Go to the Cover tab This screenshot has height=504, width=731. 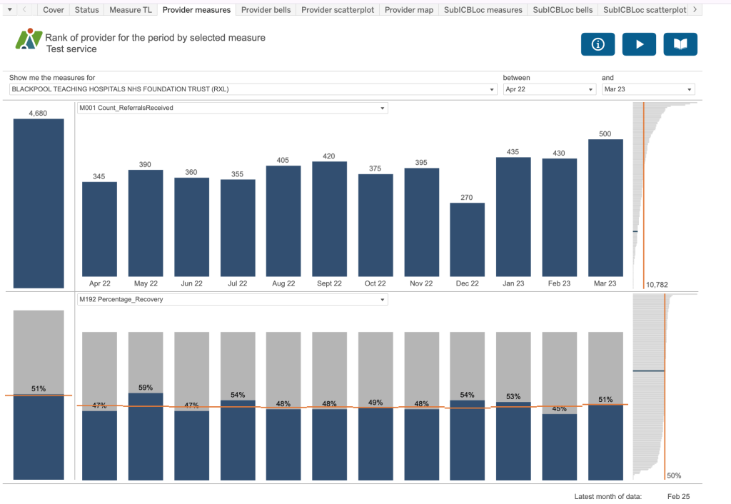point(54,10)
